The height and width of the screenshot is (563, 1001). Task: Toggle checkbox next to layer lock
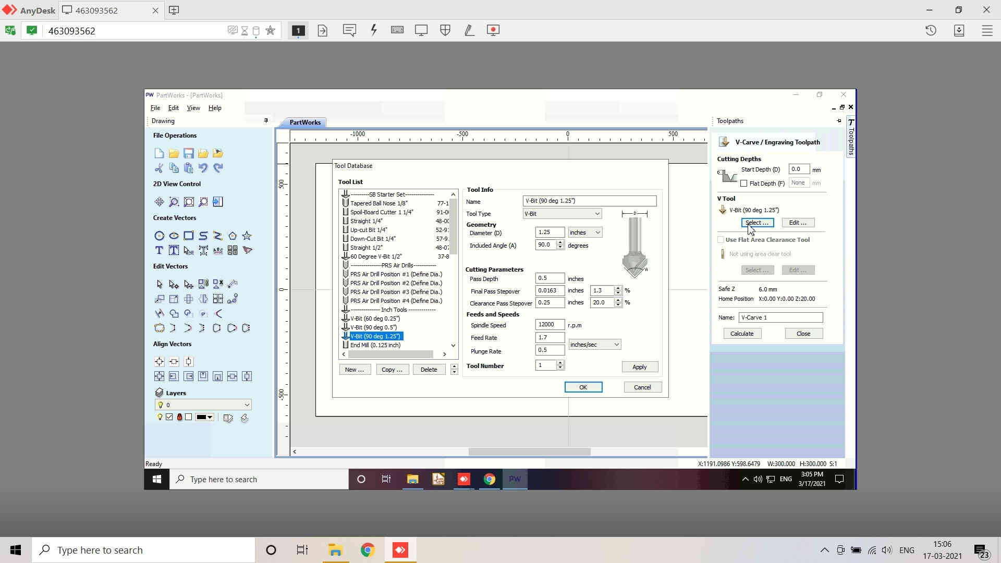(188, 417)
